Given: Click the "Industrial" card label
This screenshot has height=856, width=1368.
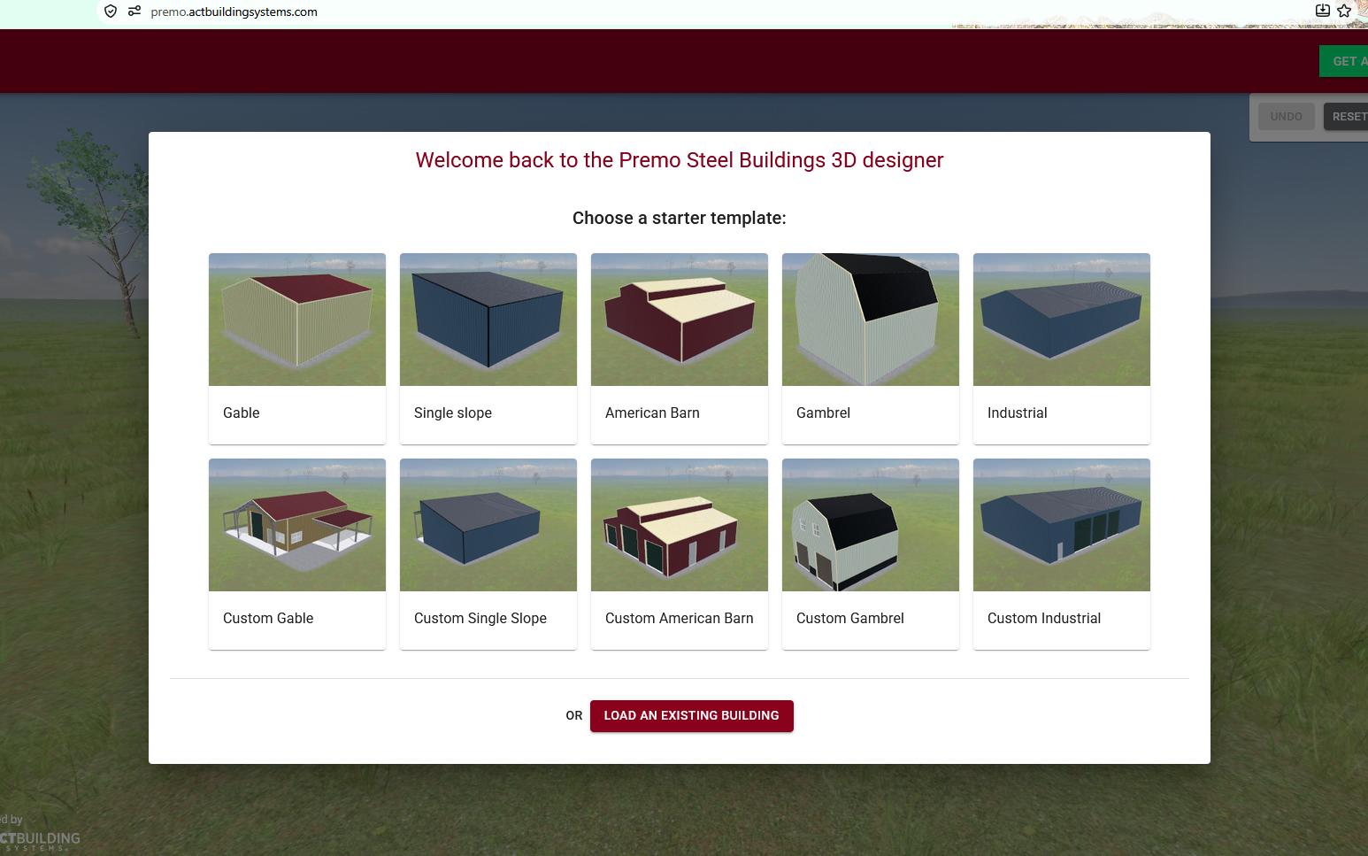Looking at the screenshot, I should [1018, 413].
